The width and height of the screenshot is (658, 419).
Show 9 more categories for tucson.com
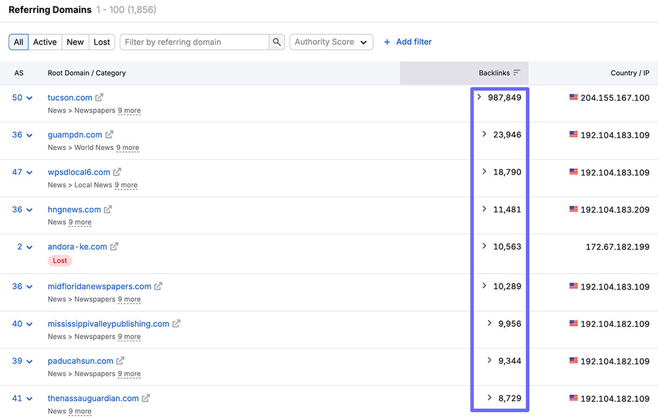129,111
